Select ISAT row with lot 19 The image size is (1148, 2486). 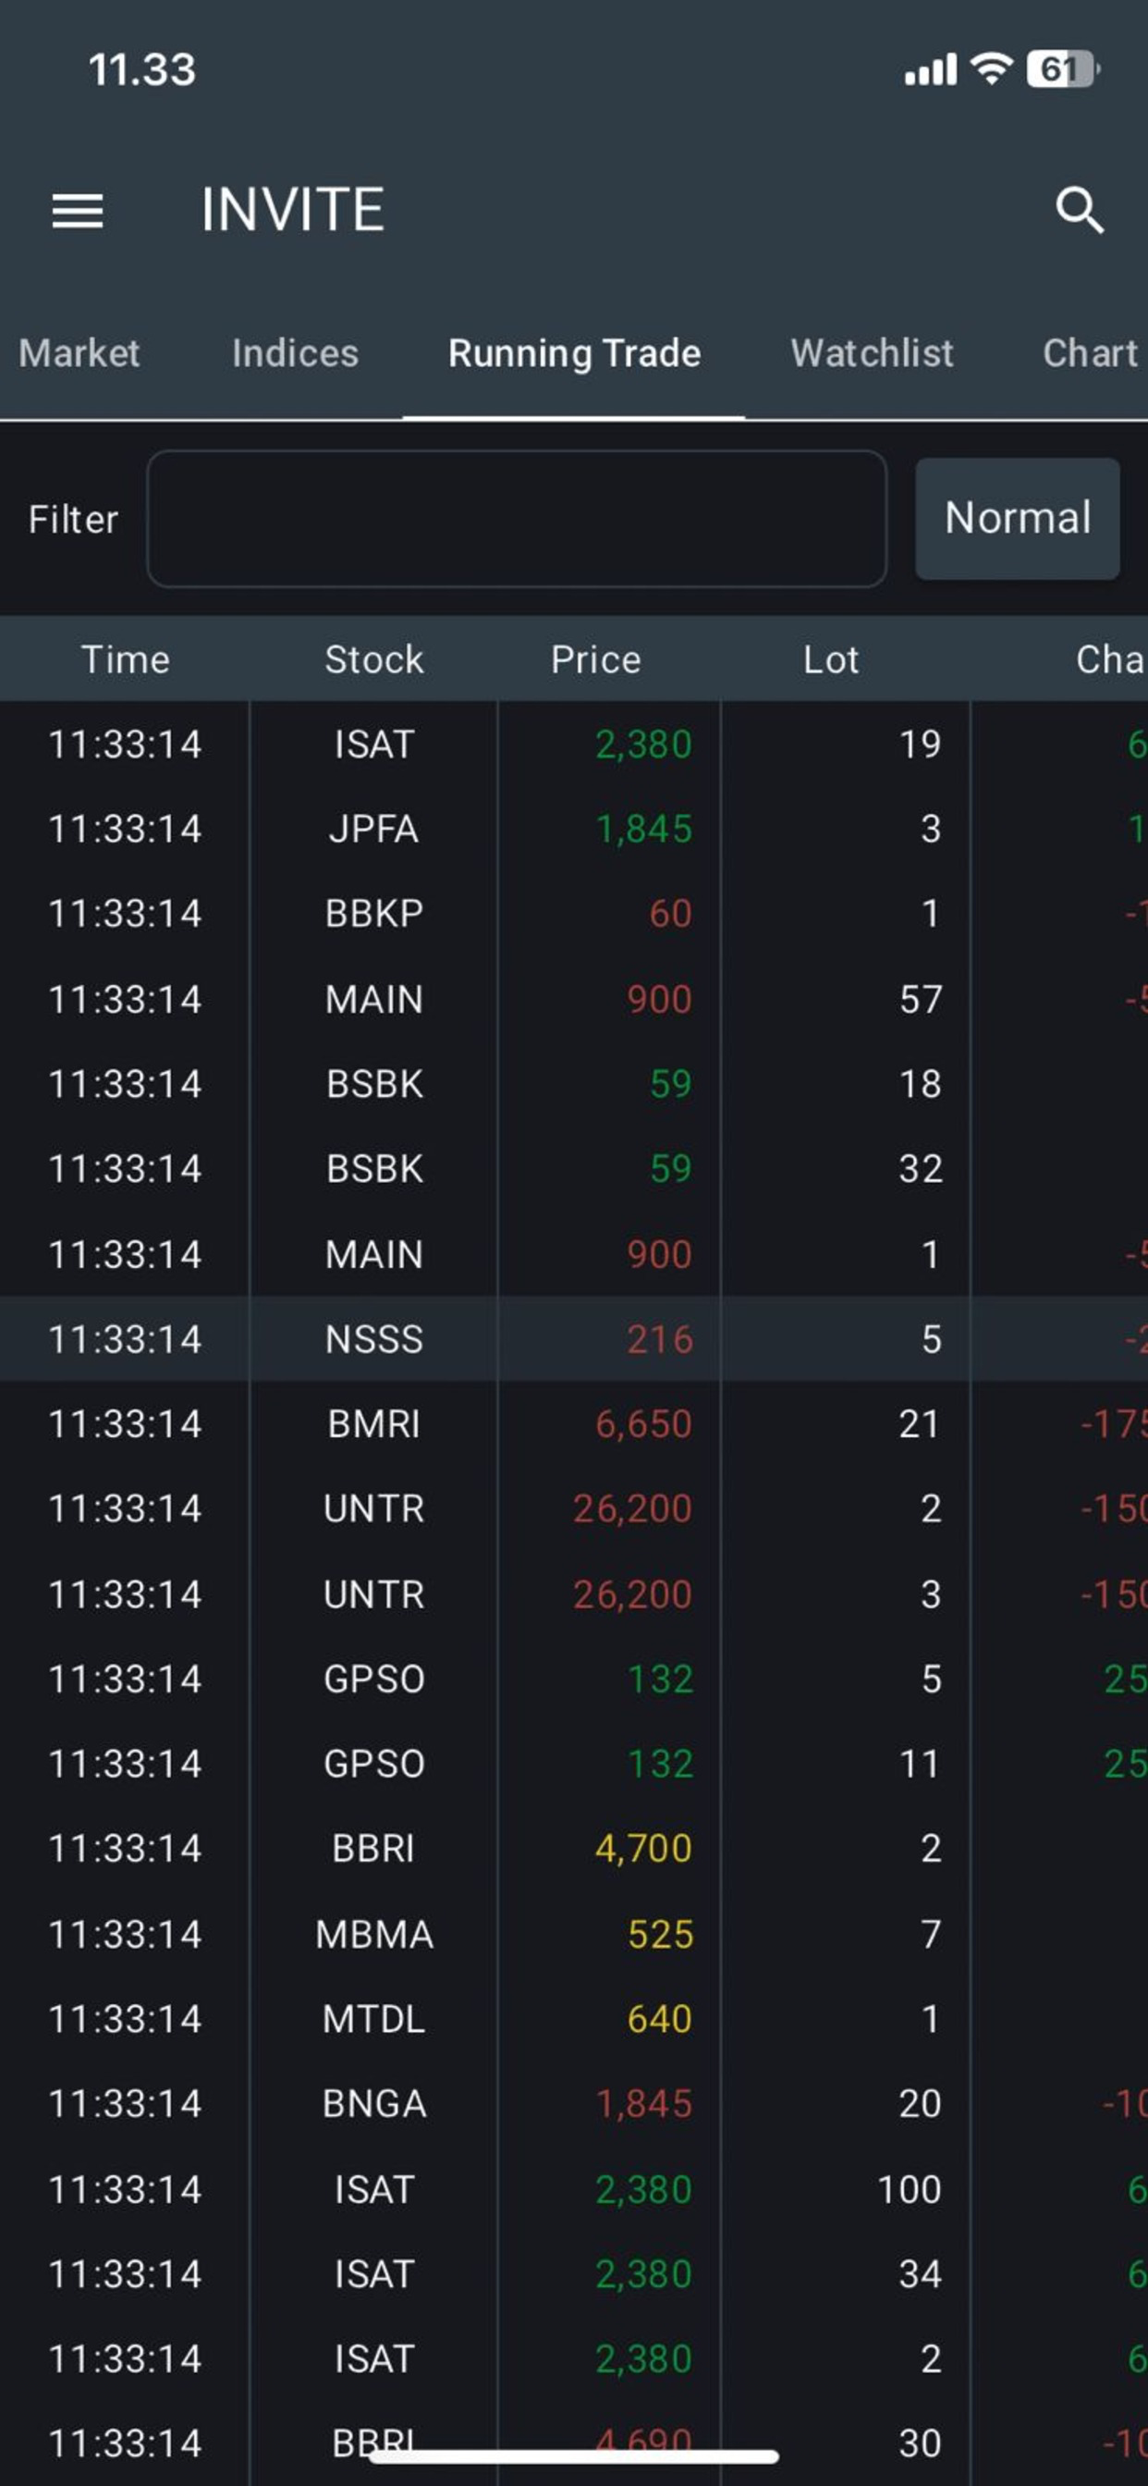[x=574, y=745]
